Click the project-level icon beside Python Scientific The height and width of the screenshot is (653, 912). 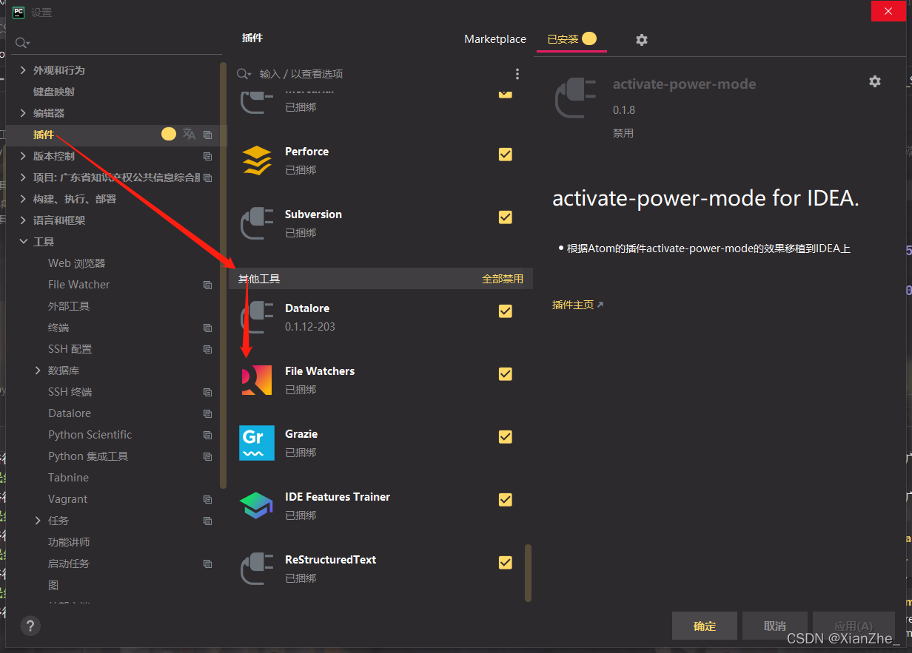click(207, 435)
